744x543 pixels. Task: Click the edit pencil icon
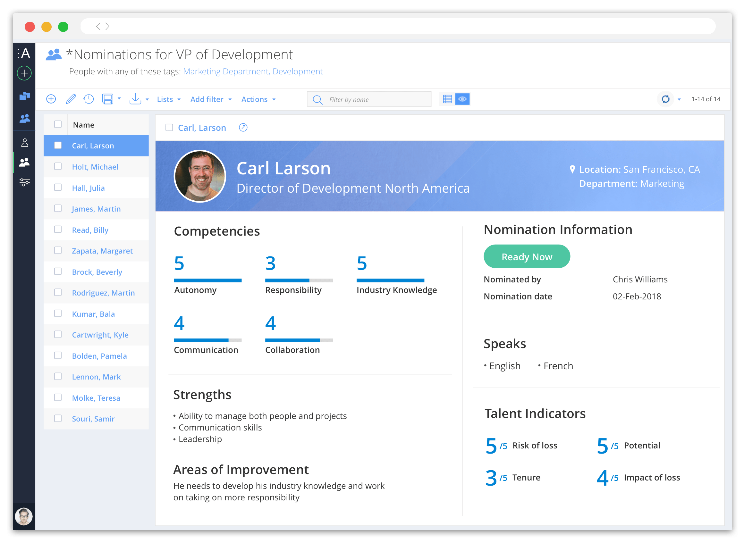70,99
